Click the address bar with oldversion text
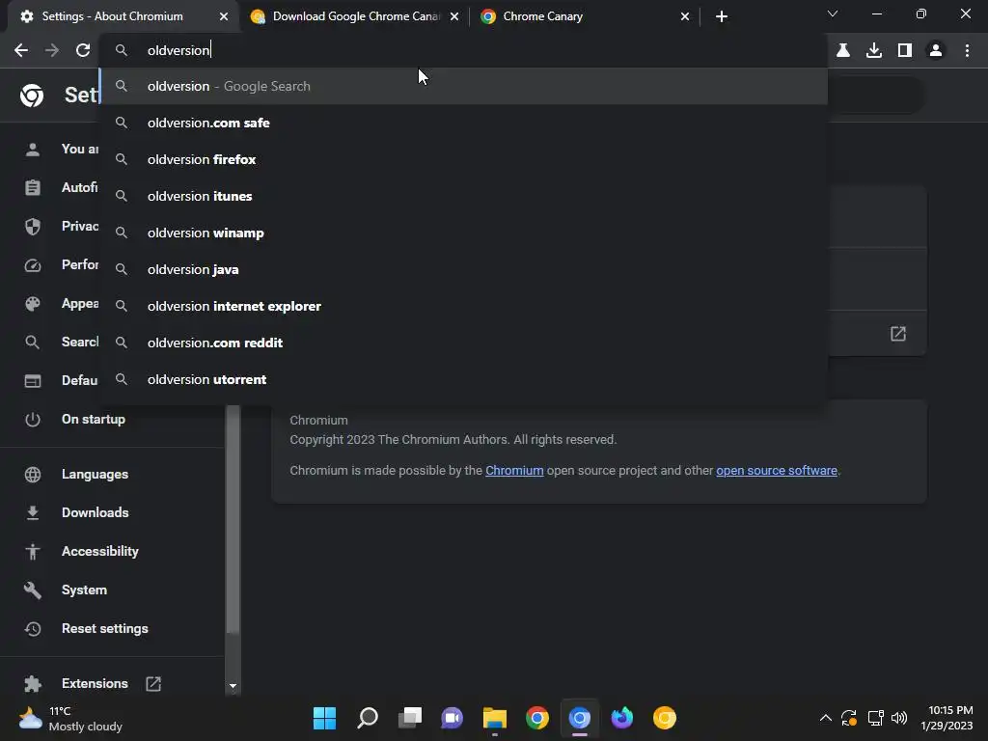Image resolution: width=988 pixels, height=741 pixels. click(x=463, y=50)
